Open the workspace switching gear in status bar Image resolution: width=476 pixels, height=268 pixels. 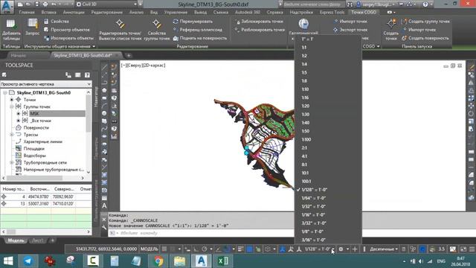pos(341,249)
